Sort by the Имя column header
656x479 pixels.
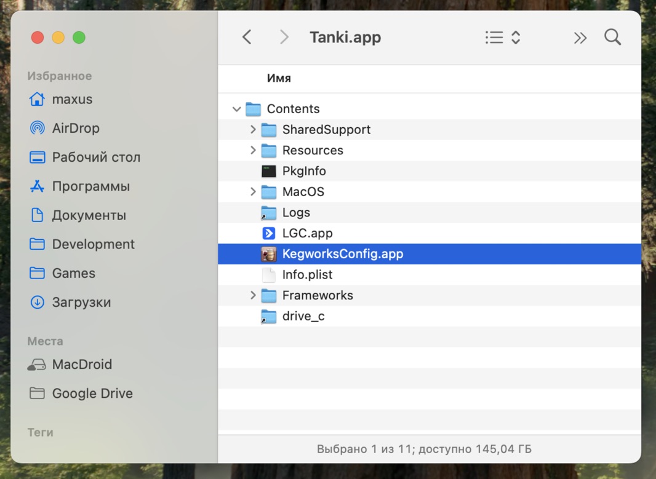pyautogui.click(x=279, y=78)
